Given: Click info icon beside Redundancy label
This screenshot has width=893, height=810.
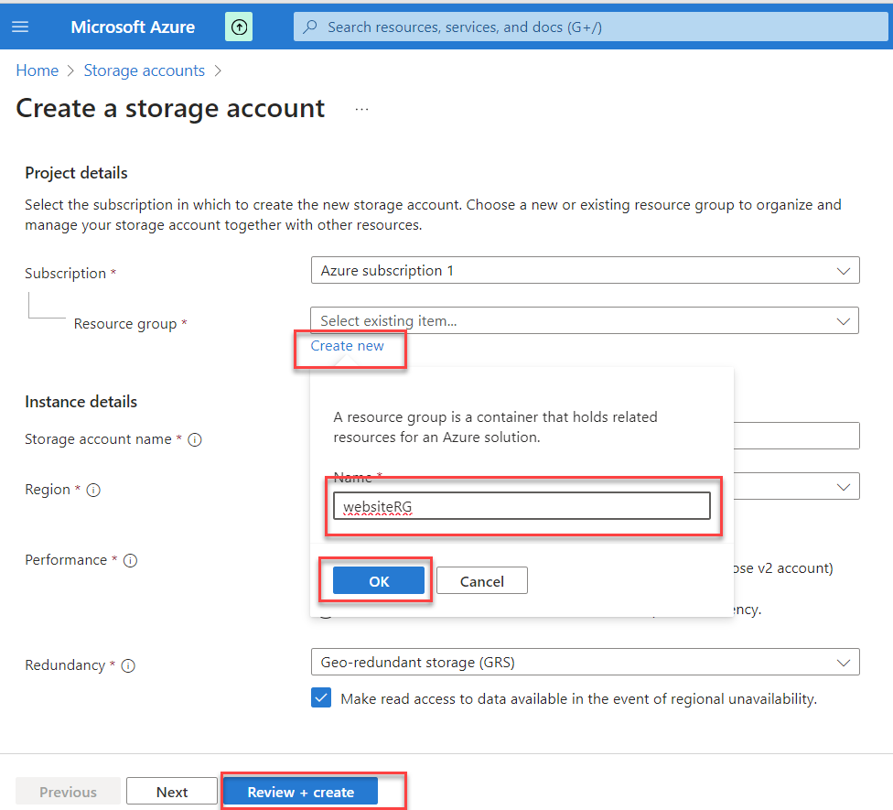Looking at the screenshot, I should [128, 666].
